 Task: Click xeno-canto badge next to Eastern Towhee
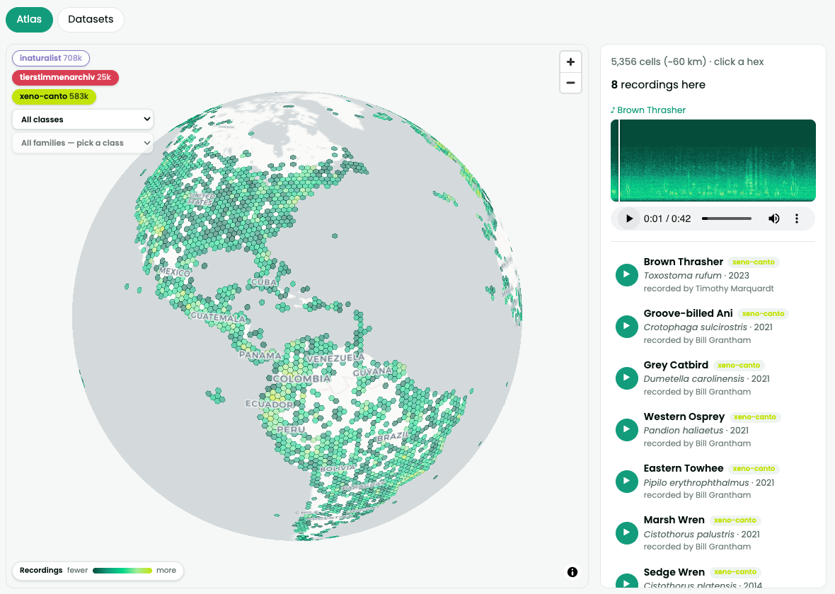[754, 468]
